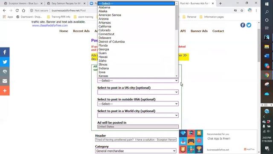Image resolution: width=273 pixels, height=154 pixels.
Task: Choose Florida in the open dropdown
Action: pos(136,45)
